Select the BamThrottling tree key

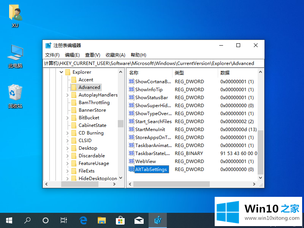[x=94, y=103]
